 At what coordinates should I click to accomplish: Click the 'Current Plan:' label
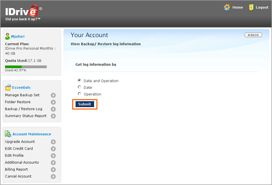pyautogui.click(x=17, y=44)
